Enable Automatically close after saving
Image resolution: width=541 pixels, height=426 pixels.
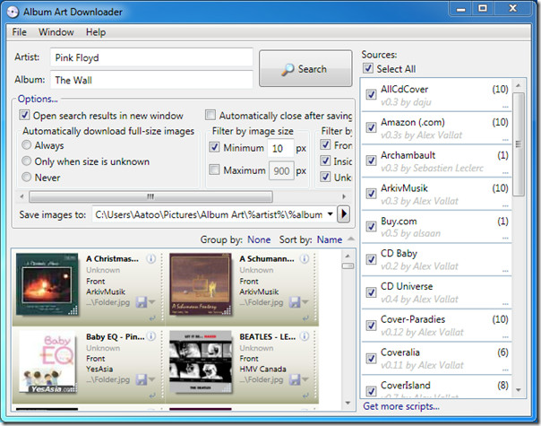point(210,115)
